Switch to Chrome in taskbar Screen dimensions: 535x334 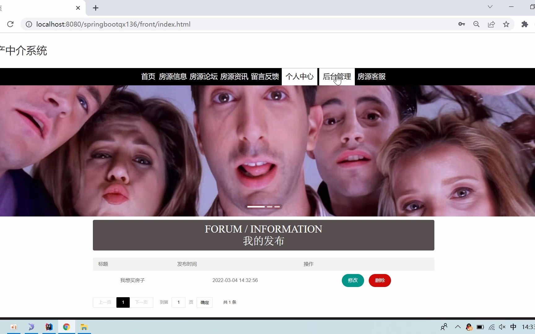pos(67,327)
